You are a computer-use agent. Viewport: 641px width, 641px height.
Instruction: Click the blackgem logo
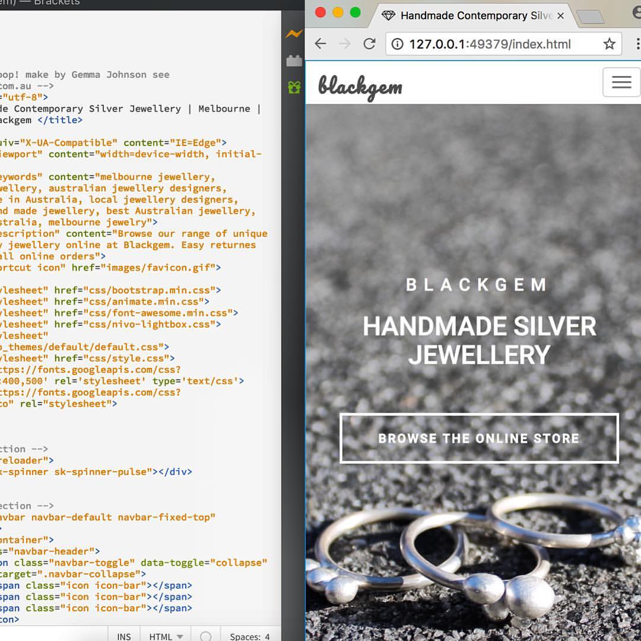click(360, 87)
